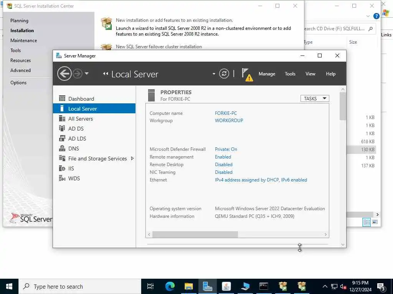Select Dashboard in the navigation pane
This screenshot has height=294, width=393.
94,99
